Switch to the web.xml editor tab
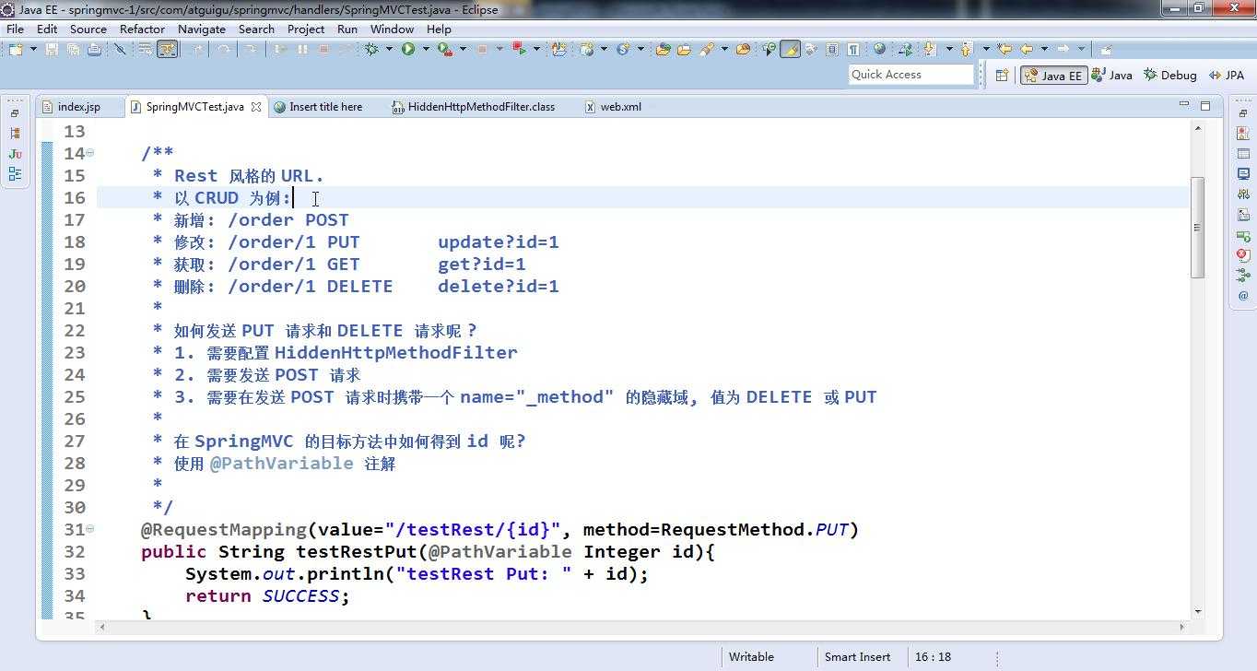 [x=614, y=107]
